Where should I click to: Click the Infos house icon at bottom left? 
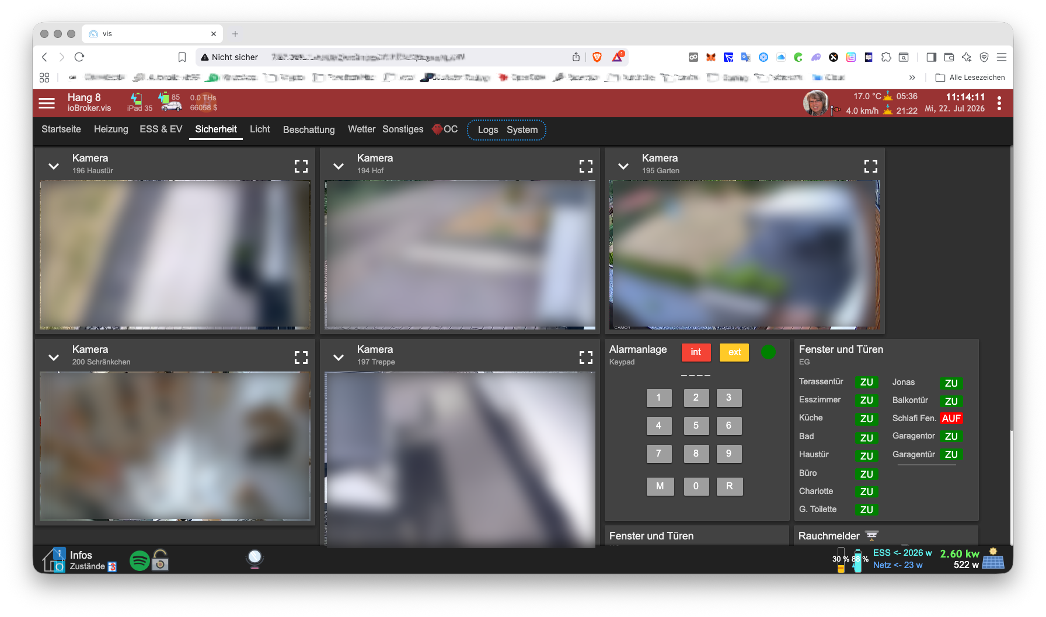tap(54, 560)
